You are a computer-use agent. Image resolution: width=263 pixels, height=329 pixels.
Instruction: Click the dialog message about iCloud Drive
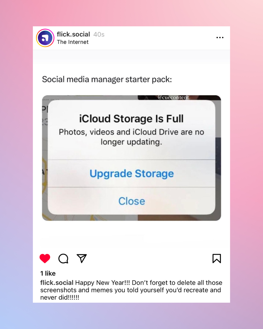(131, 137)
